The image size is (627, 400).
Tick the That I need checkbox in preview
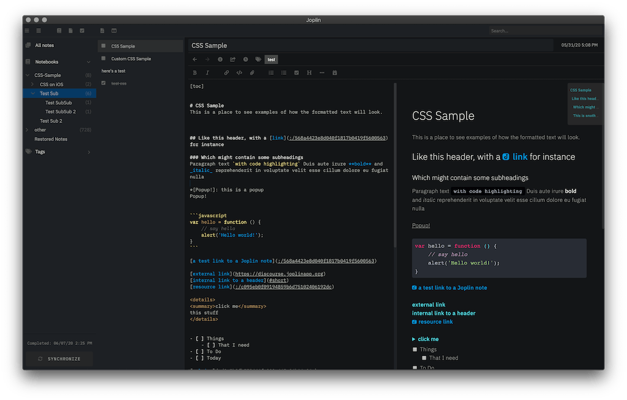click(x=424, y=358)
